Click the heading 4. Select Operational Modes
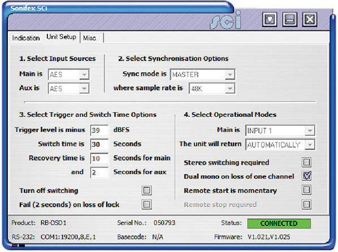338x252 pixels. pos(230,114)
